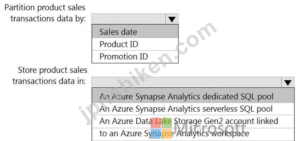Choose the serverless SQL pool option
The height and width of the screenshot is (141, 297).
click(193, 109)
